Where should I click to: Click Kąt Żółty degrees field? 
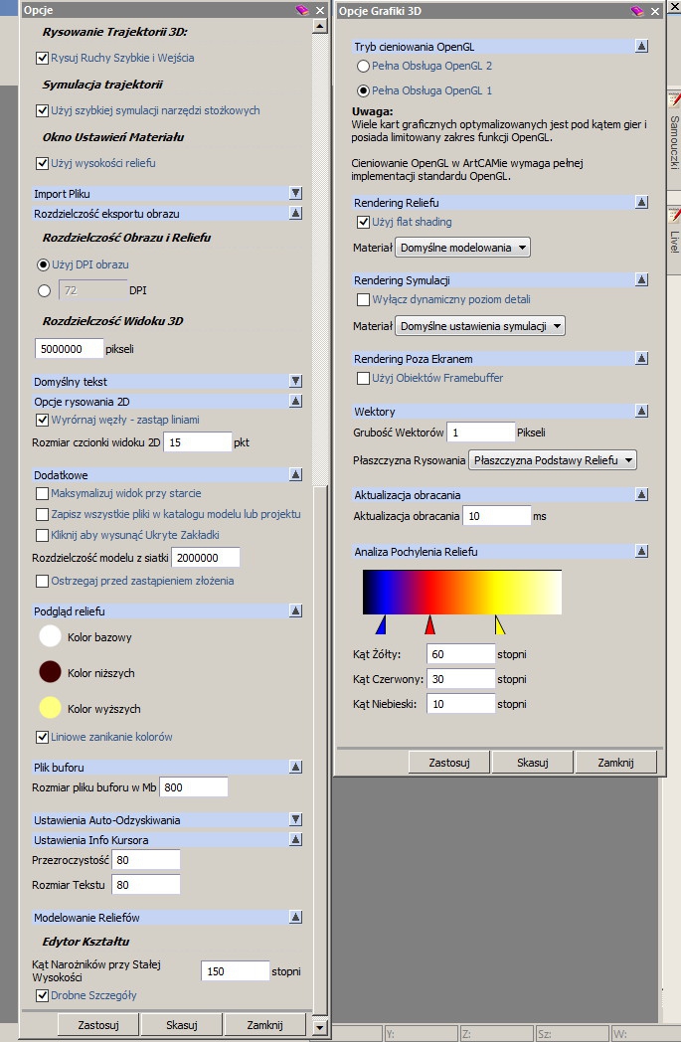click(x=461, y=654)
